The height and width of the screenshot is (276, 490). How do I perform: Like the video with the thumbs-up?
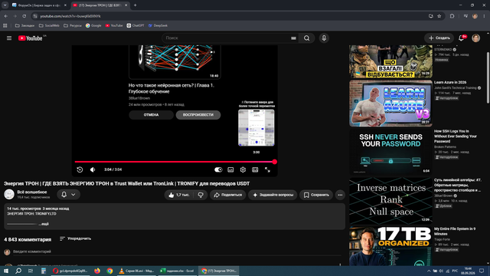coord(179,195)
